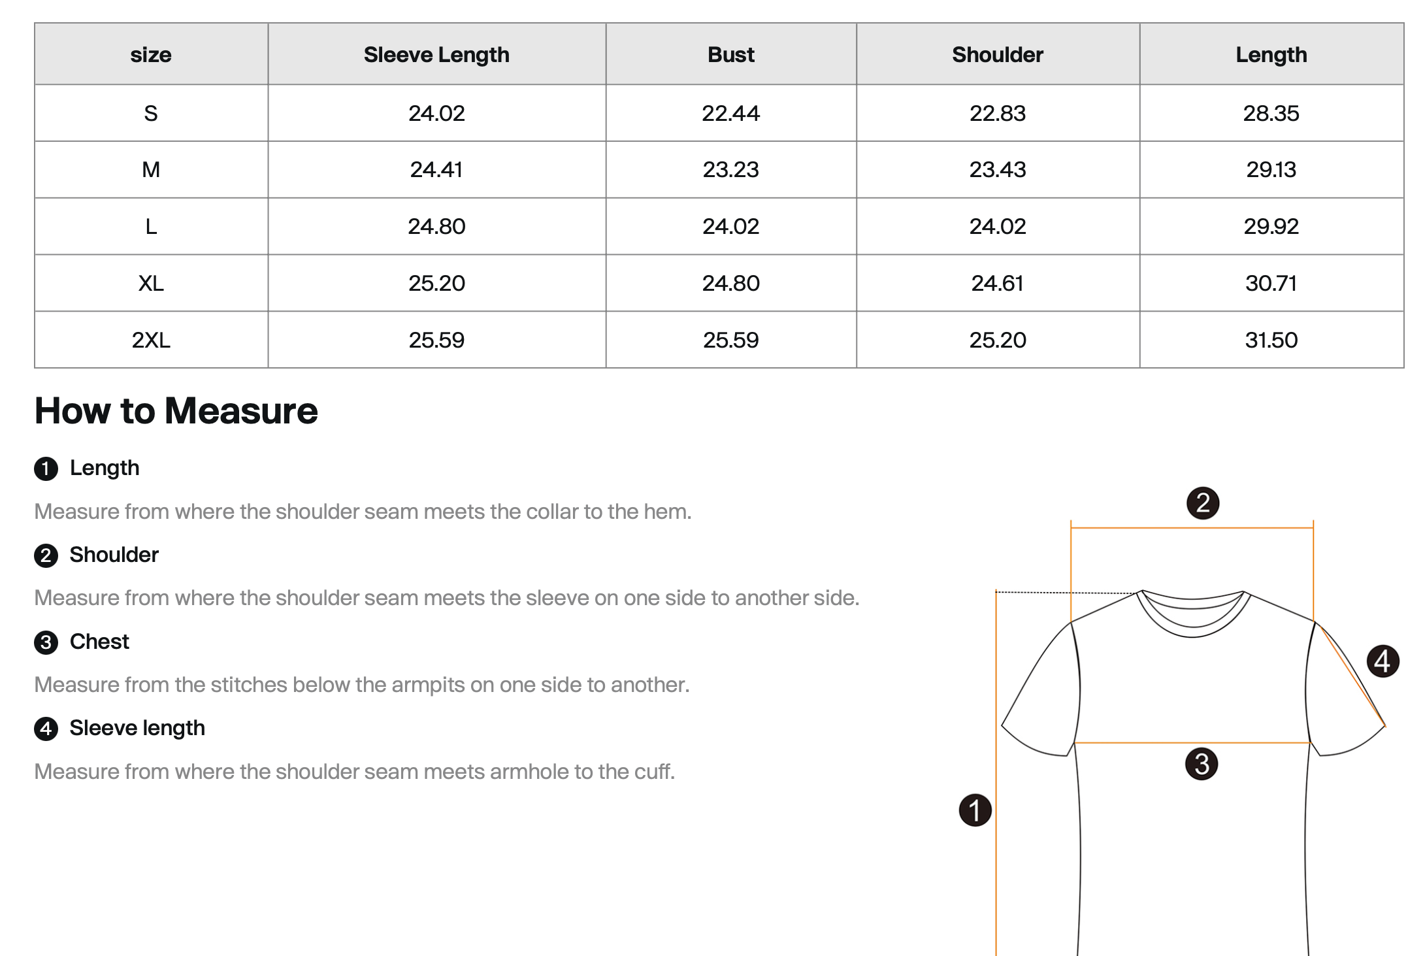Click the size column header
Screen dimensions: 1423x956
(151, 55)
